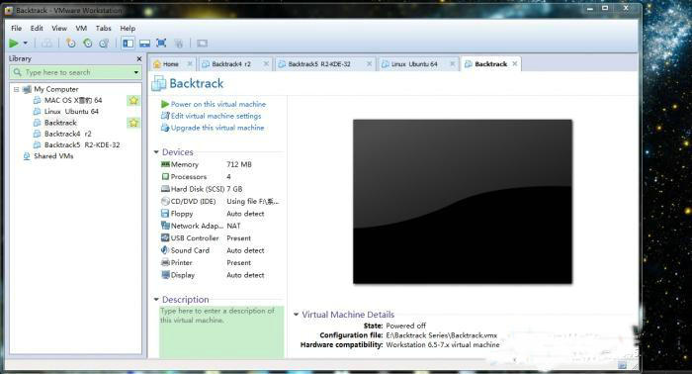Screen dimensions: 692x374
Task: Click the USB Controller device icon
Action: [165, 238]
